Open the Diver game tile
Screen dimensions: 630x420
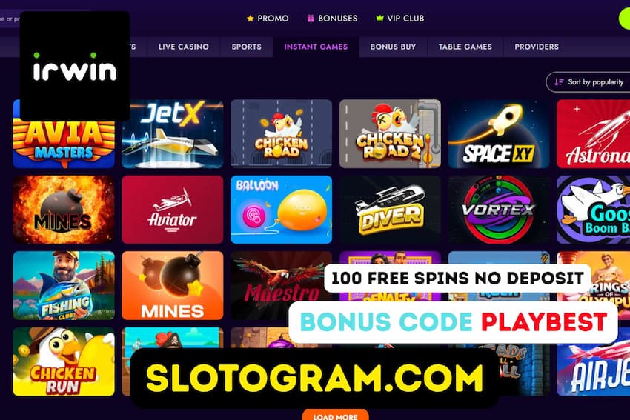coord(390,210)
